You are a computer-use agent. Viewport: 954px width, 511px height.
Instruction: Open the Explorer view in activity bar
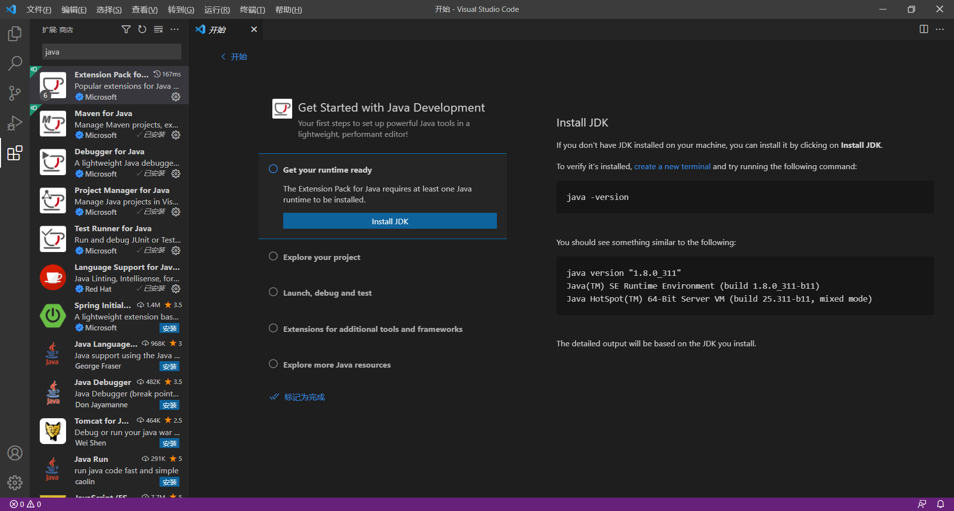tap(15, 34)
